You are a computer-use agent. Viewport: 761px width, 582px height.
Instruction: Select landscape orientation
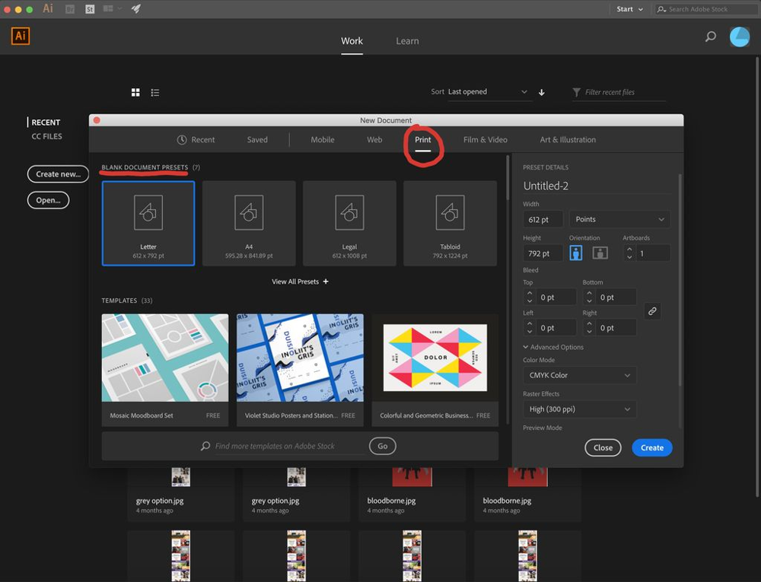600,253
